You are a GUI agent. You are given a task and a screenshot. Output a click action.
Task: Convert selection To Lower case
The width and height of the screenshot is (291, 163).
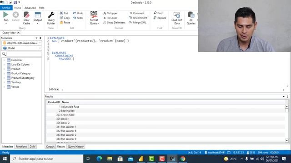[110, 18]
